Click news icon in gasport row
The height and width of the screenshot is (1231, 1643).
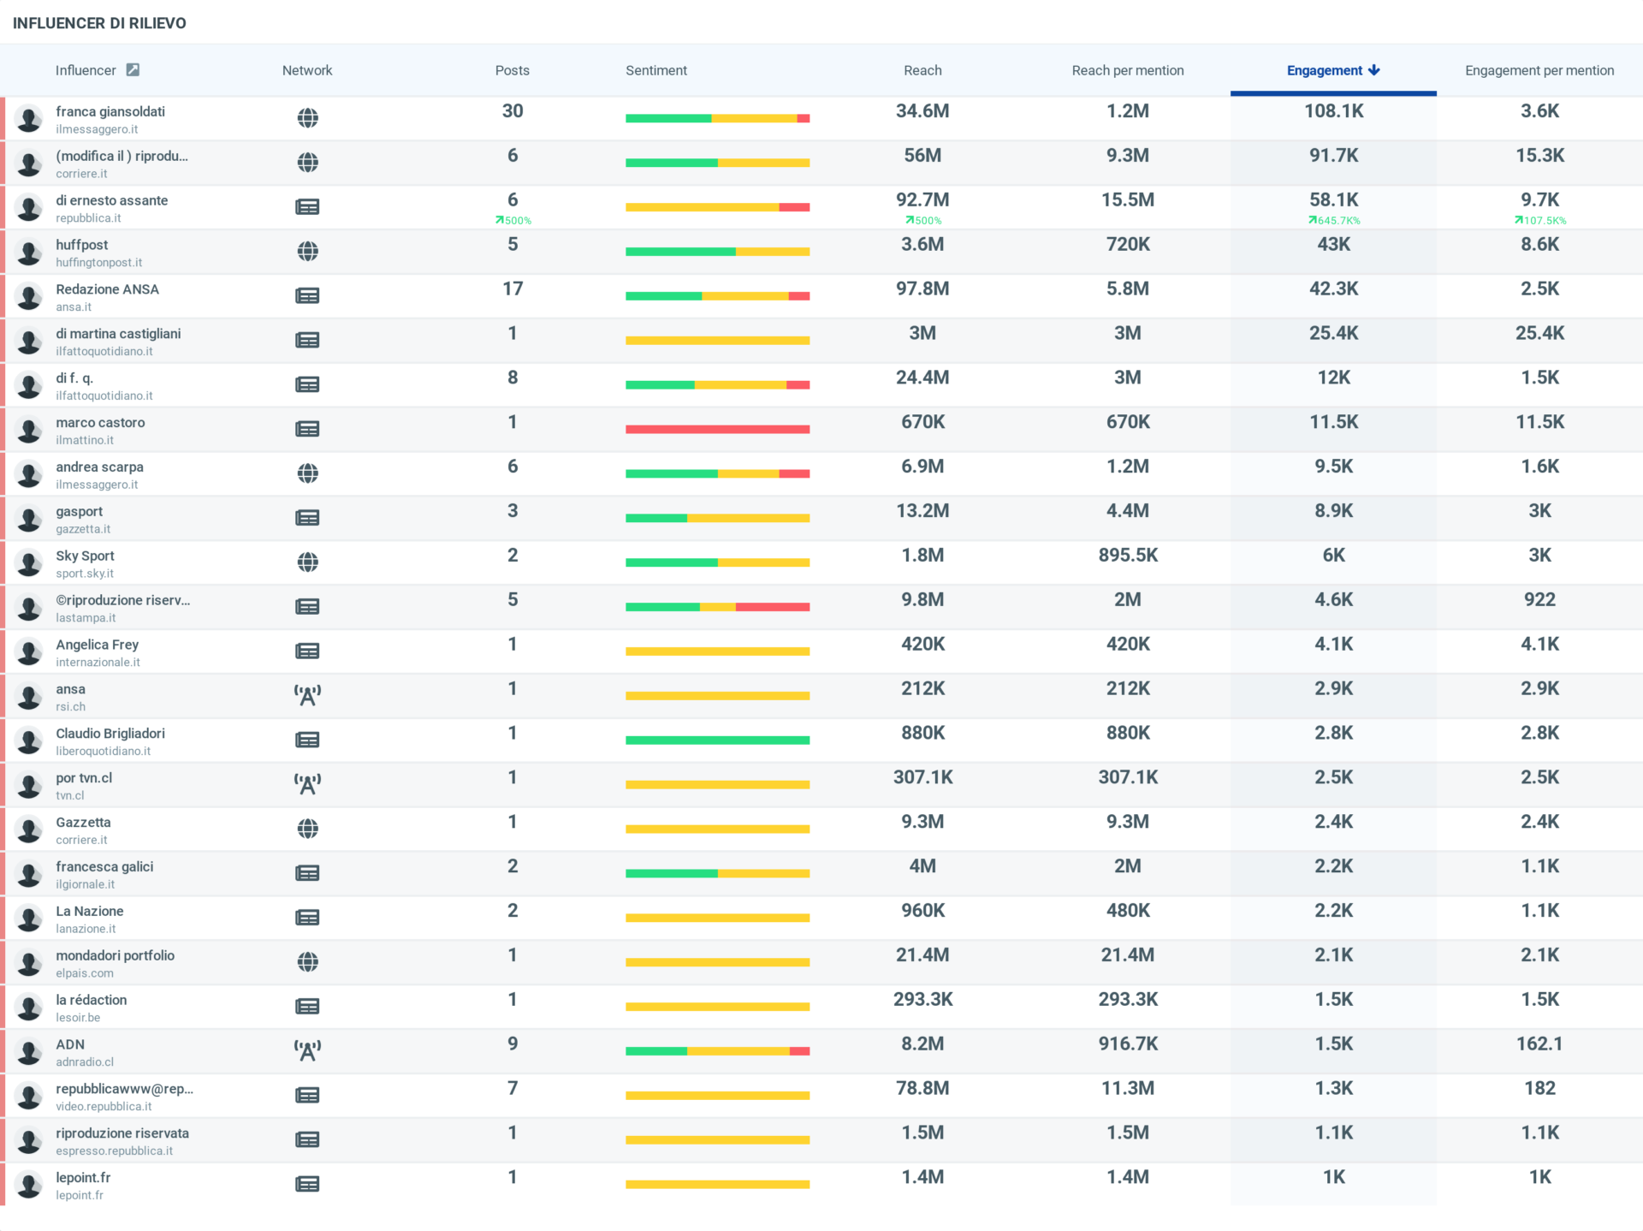click(x=307, y=518)
